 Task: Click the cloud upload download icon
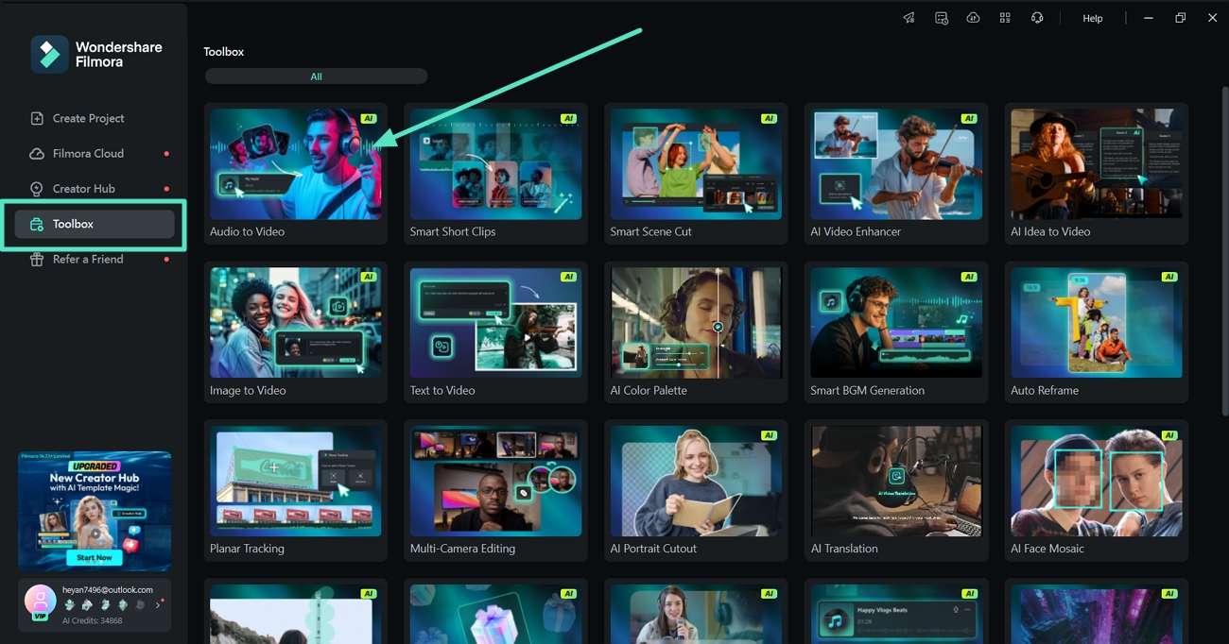pyautogui.click(x=973, y=18)
